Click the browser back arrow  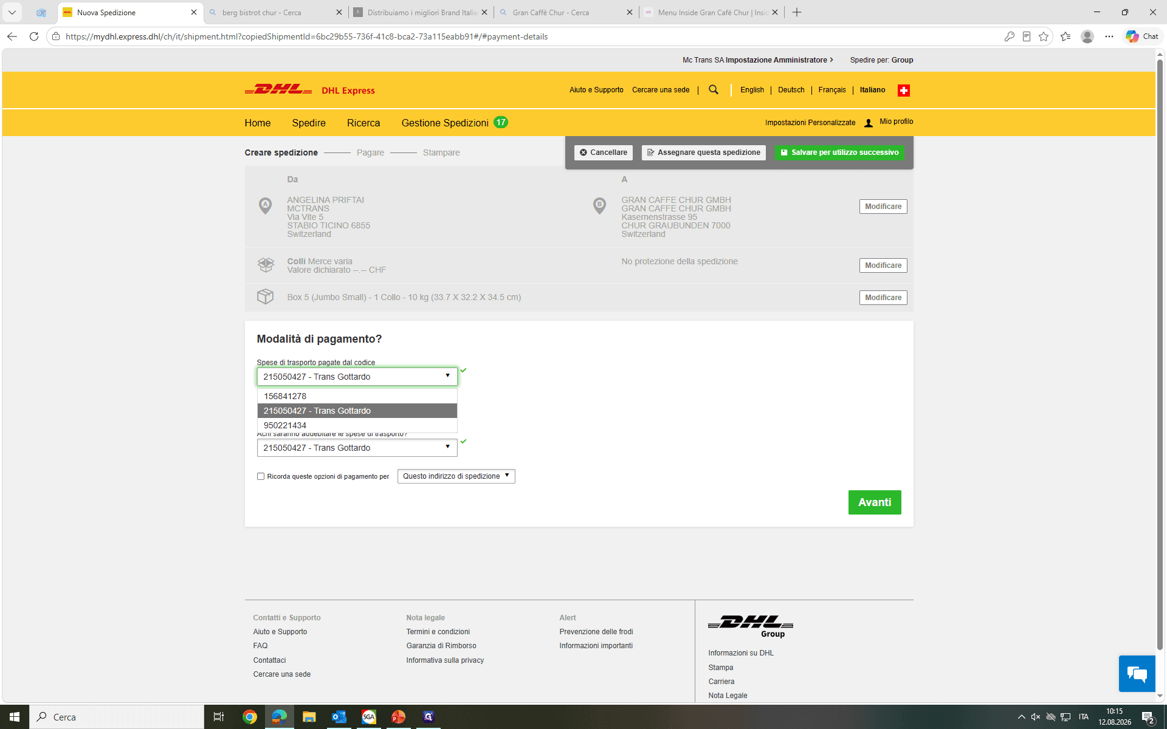12,36
